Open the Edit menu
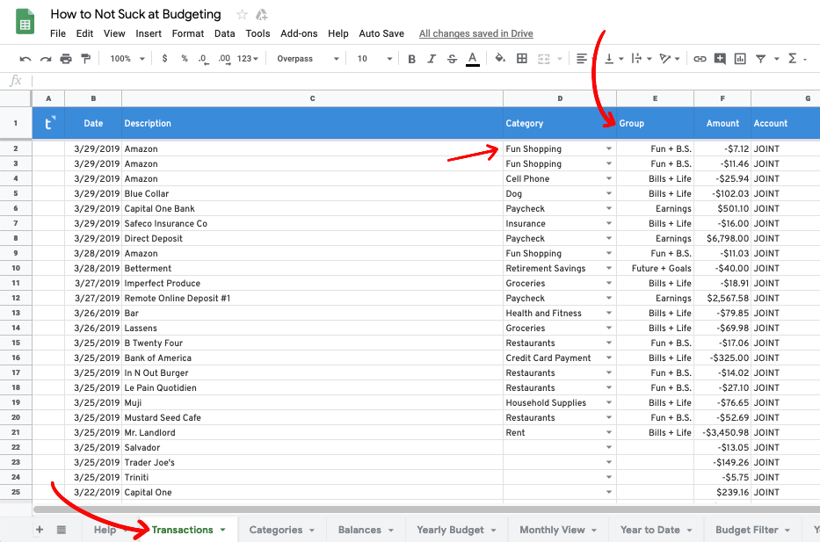Image resolution: width=820 pixels, height=542 pixels. [x=84, y=33]
